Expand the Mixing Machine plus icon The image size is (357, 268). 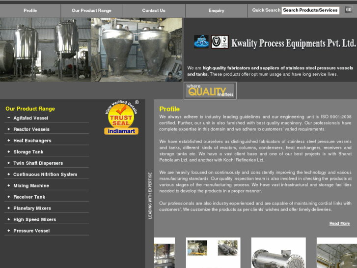pyautogui.click(x=9, y=185)
